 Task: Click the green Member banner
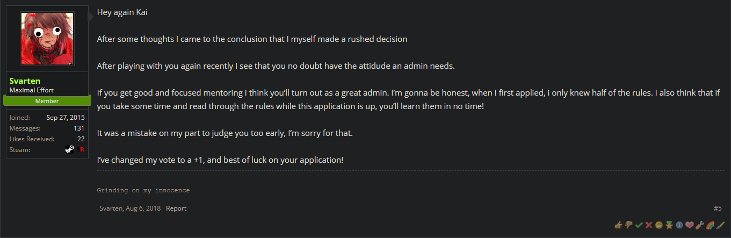click(47, 101)
